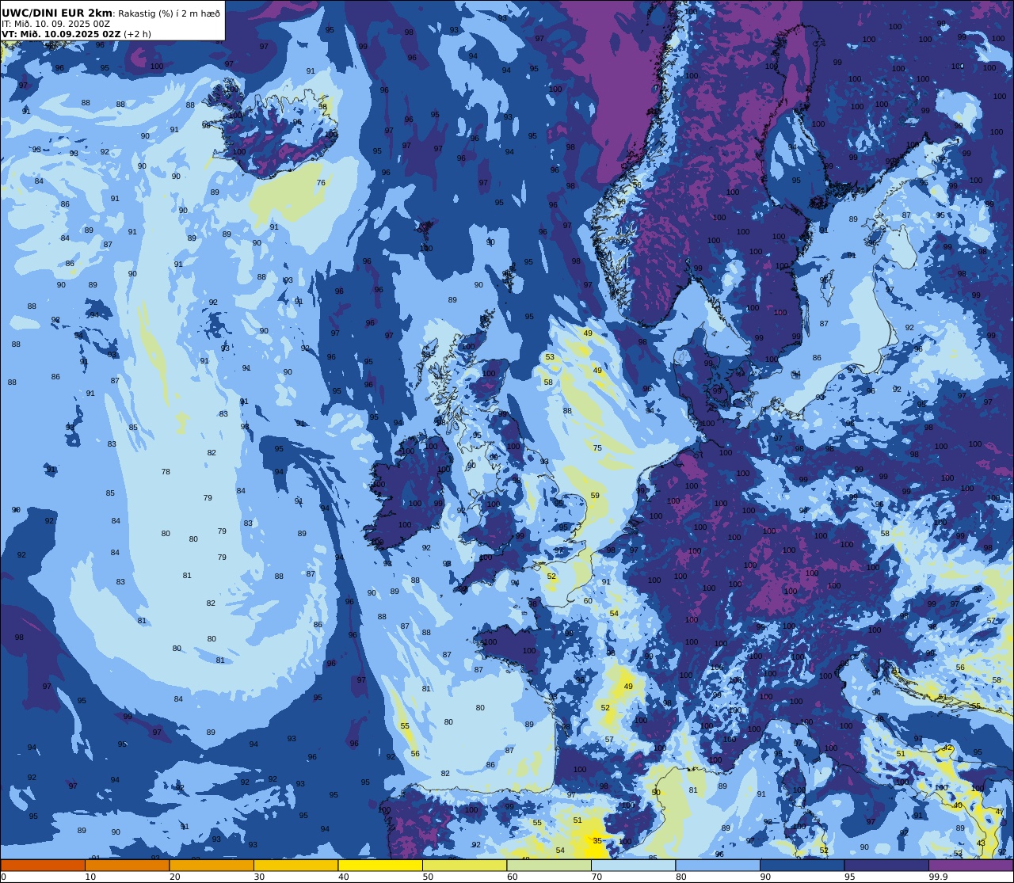Screen dimensions: 1014x883
Task: Click the humidity value "35" in Spain
Action: click(x=597, y=841)
